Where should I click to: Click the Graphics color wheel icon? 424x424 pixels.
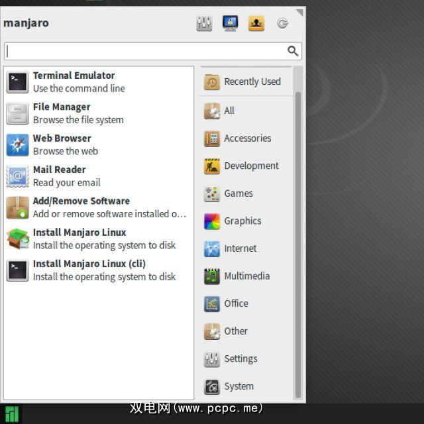click(212, 221)
